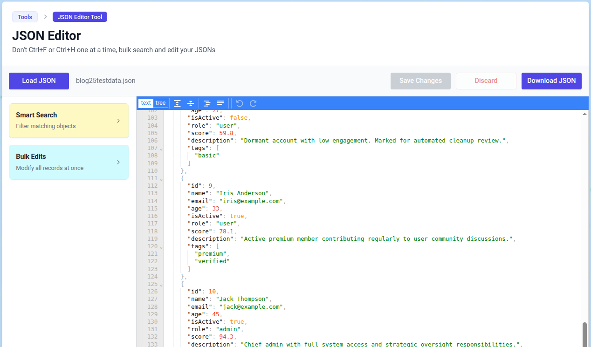This screenshot has width=591, height=347.
Task: Switch editor to tree mode
Action: pyautogui.click(x=160, y=103)
